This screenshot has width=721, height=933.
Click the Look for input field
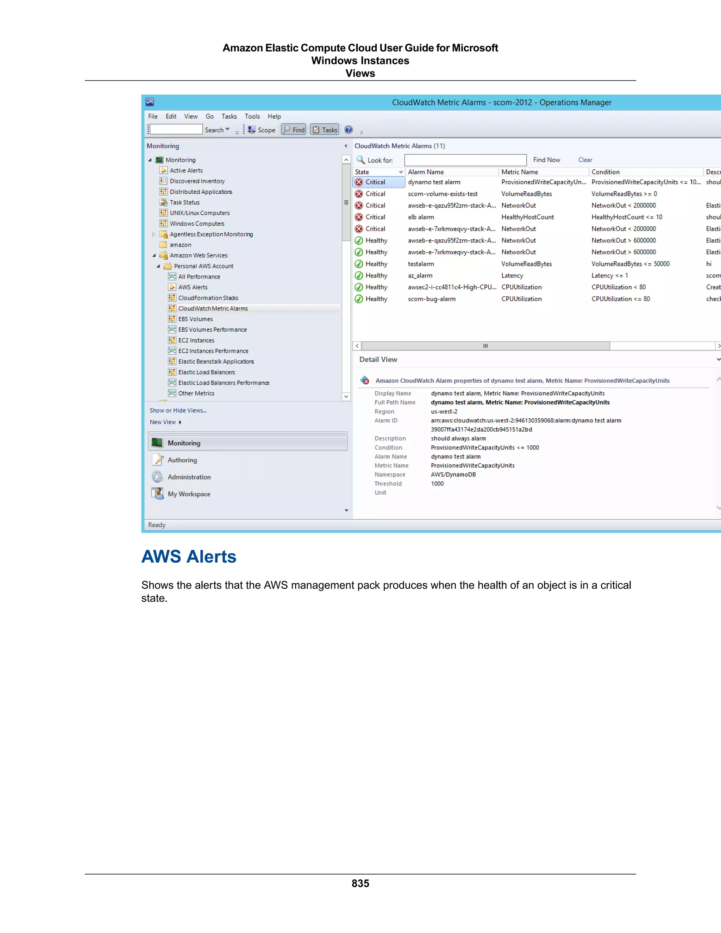(465, 160)
